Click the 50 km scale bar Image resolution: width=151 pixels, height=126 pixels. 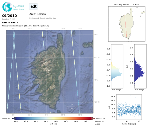point(73,107)
